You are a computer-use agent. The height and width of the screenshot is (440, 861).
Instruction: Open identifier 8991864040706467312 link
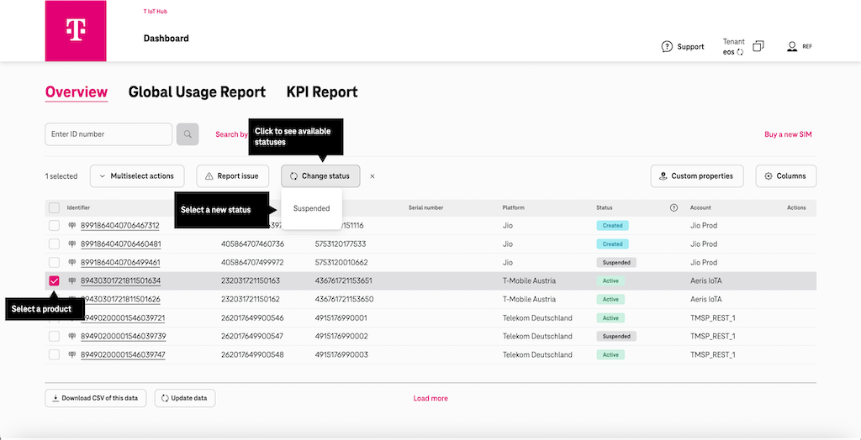tap(120, 226)
